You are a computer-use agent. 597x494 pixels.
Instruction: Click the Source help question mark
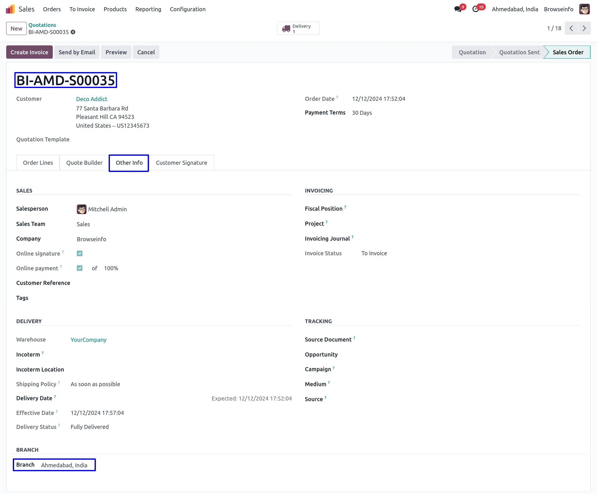click(x=325, y=397)
